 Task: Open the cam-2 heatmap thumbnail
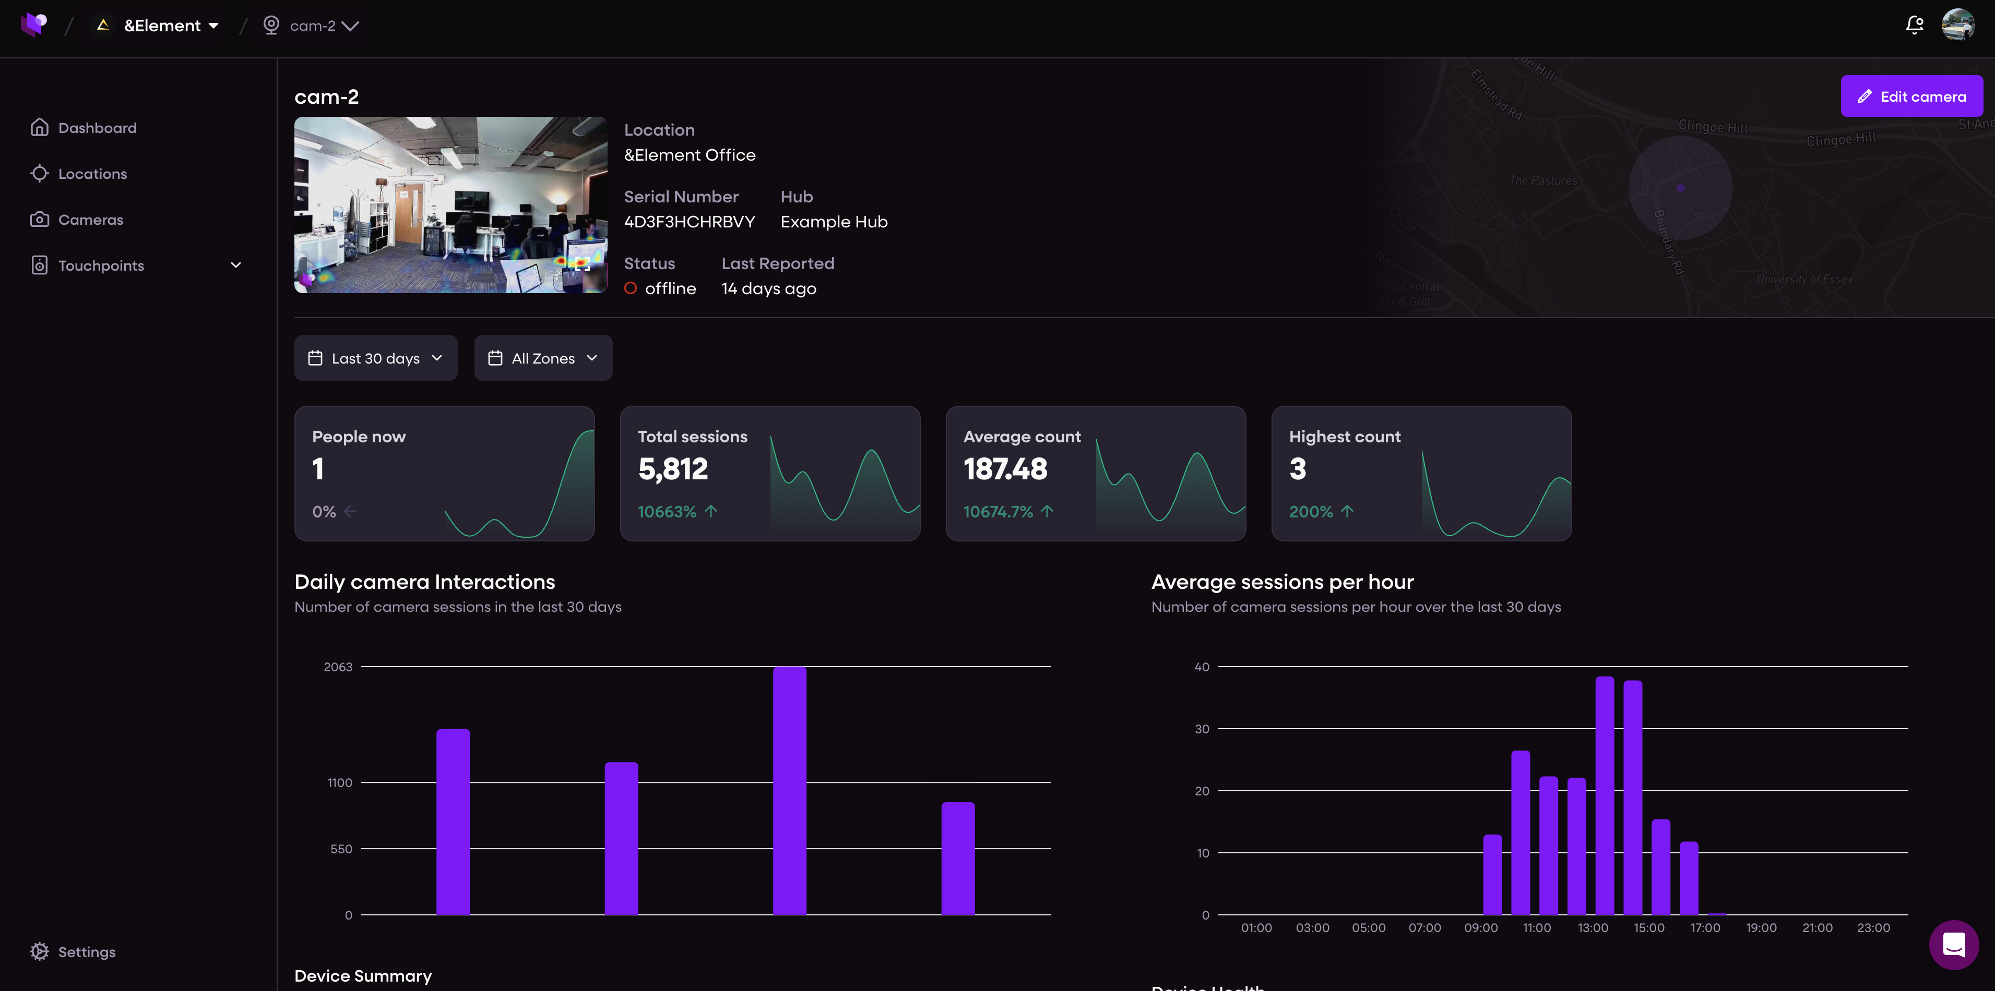coord(451,205)
